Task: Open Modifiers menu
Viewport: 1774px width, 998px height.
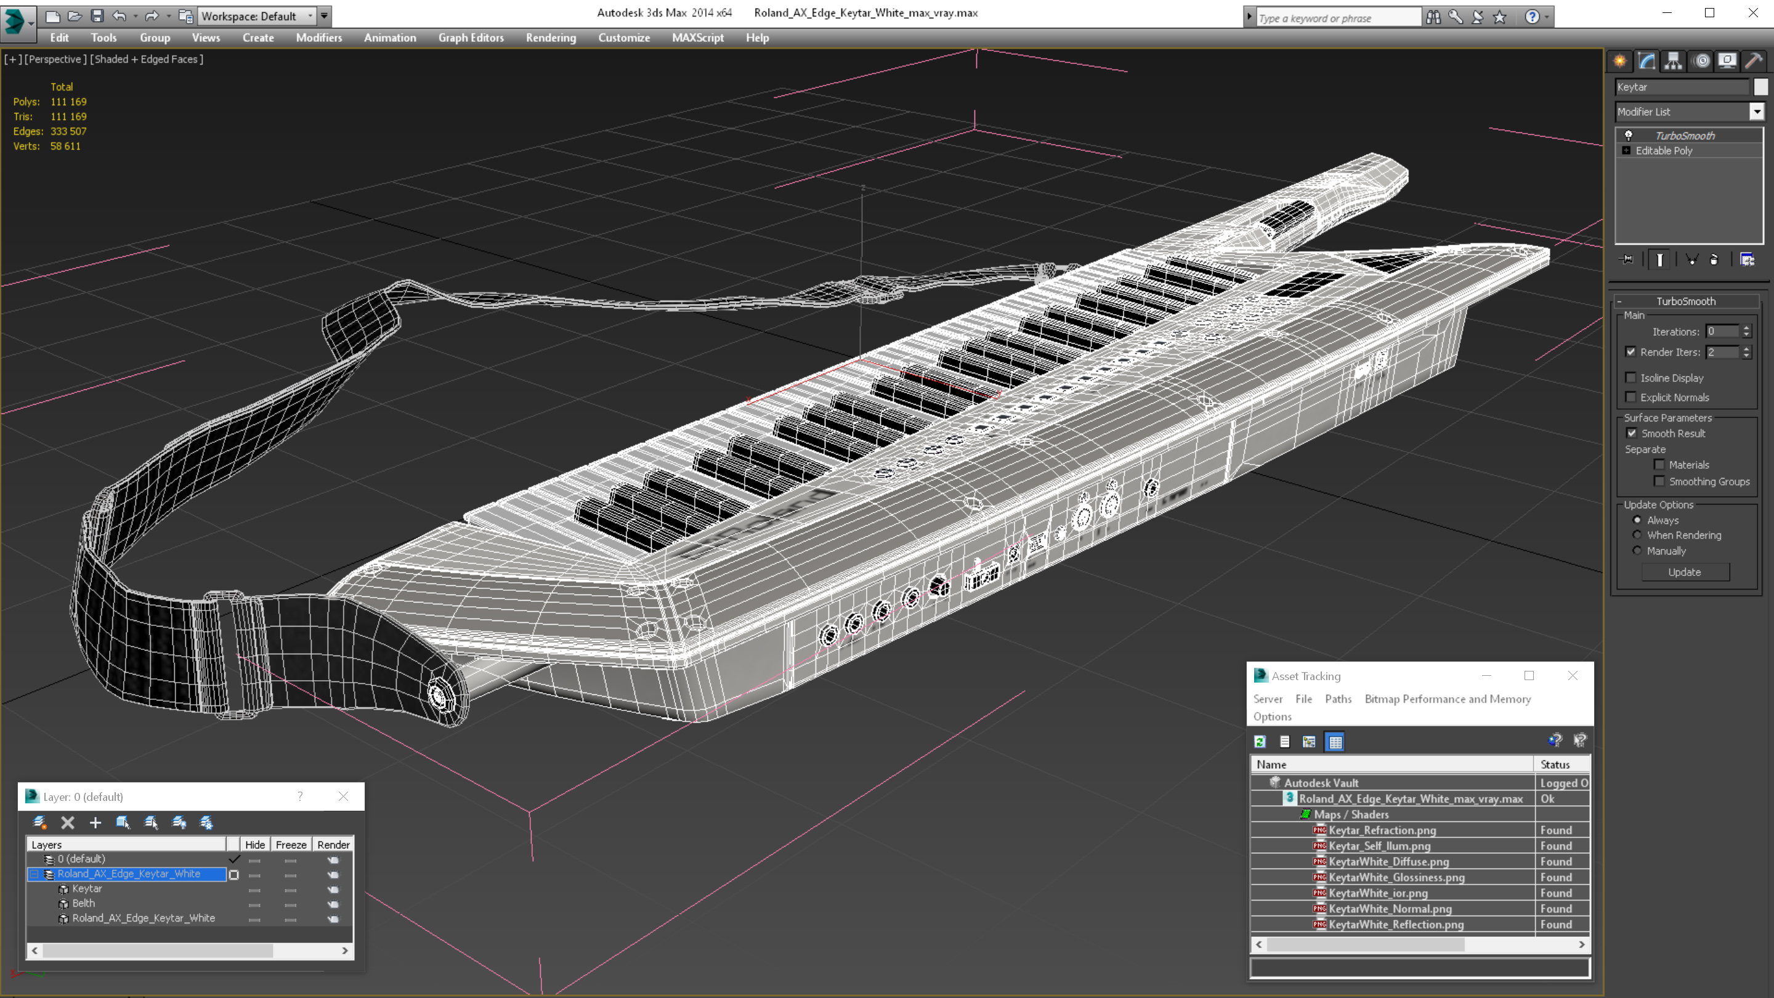Action: pyautogui.click(x=319, y=38)
